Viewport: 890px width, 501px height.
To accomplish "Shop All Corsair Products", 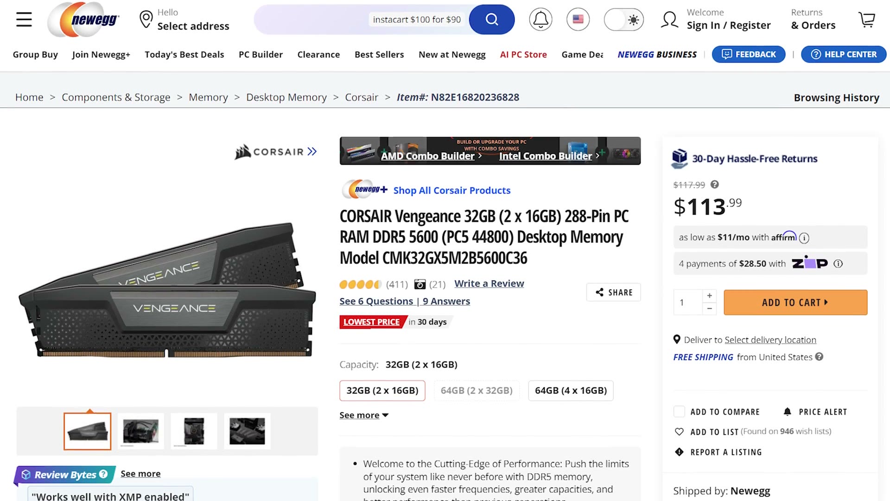I will click(x=452, y=190).
